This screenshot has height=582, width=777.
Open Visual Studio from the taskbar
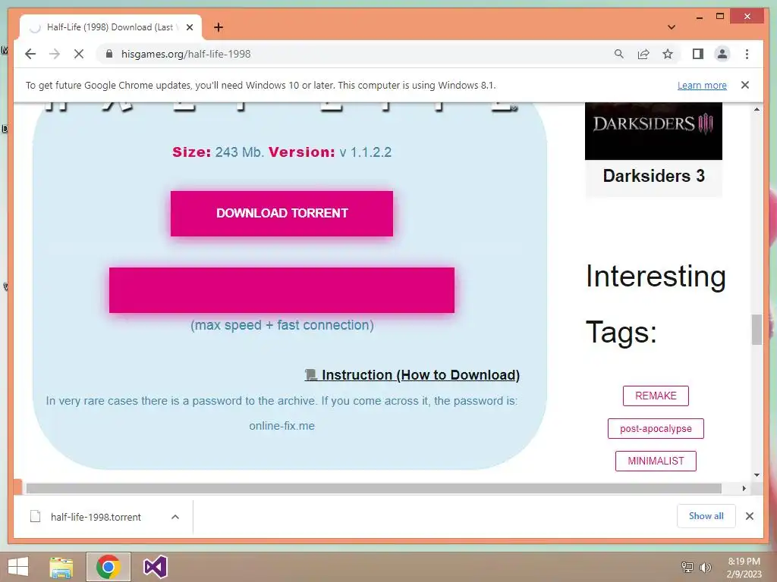coord(155,567)
